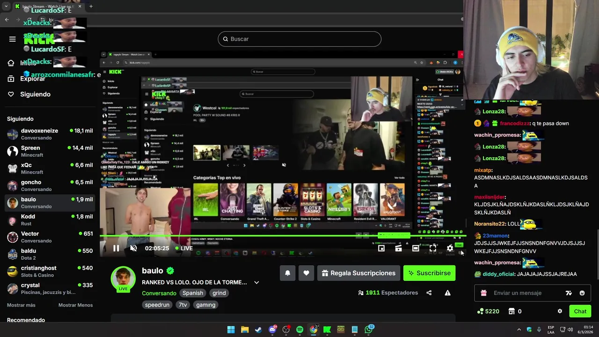The height and width of the screenshot is (337, 599).
Task: Expand the stream title chevron
Action: 256,282
